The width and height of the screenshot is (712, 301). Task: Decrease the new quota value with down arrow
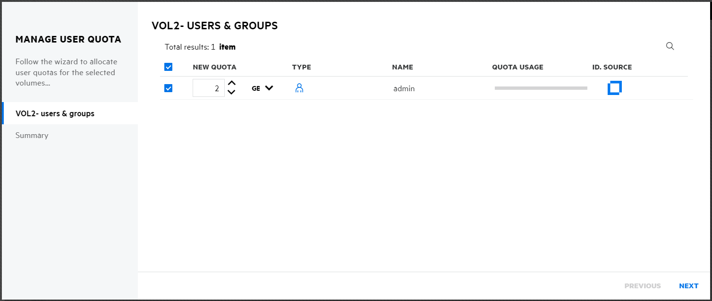[231, 92]
